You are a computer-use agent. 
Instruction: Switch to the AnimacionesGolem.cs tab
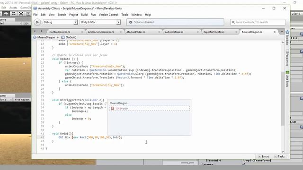coord(101,32)
